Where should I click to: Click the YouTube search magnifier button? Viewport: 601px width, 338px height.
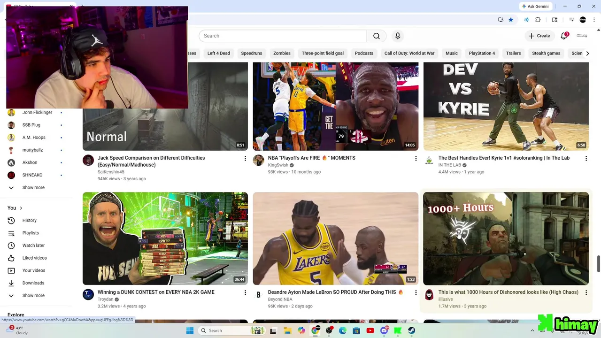pyautogui.click(x=377, y=36)
